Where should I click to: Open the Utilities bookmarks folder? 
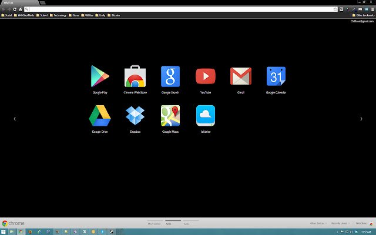87,15
